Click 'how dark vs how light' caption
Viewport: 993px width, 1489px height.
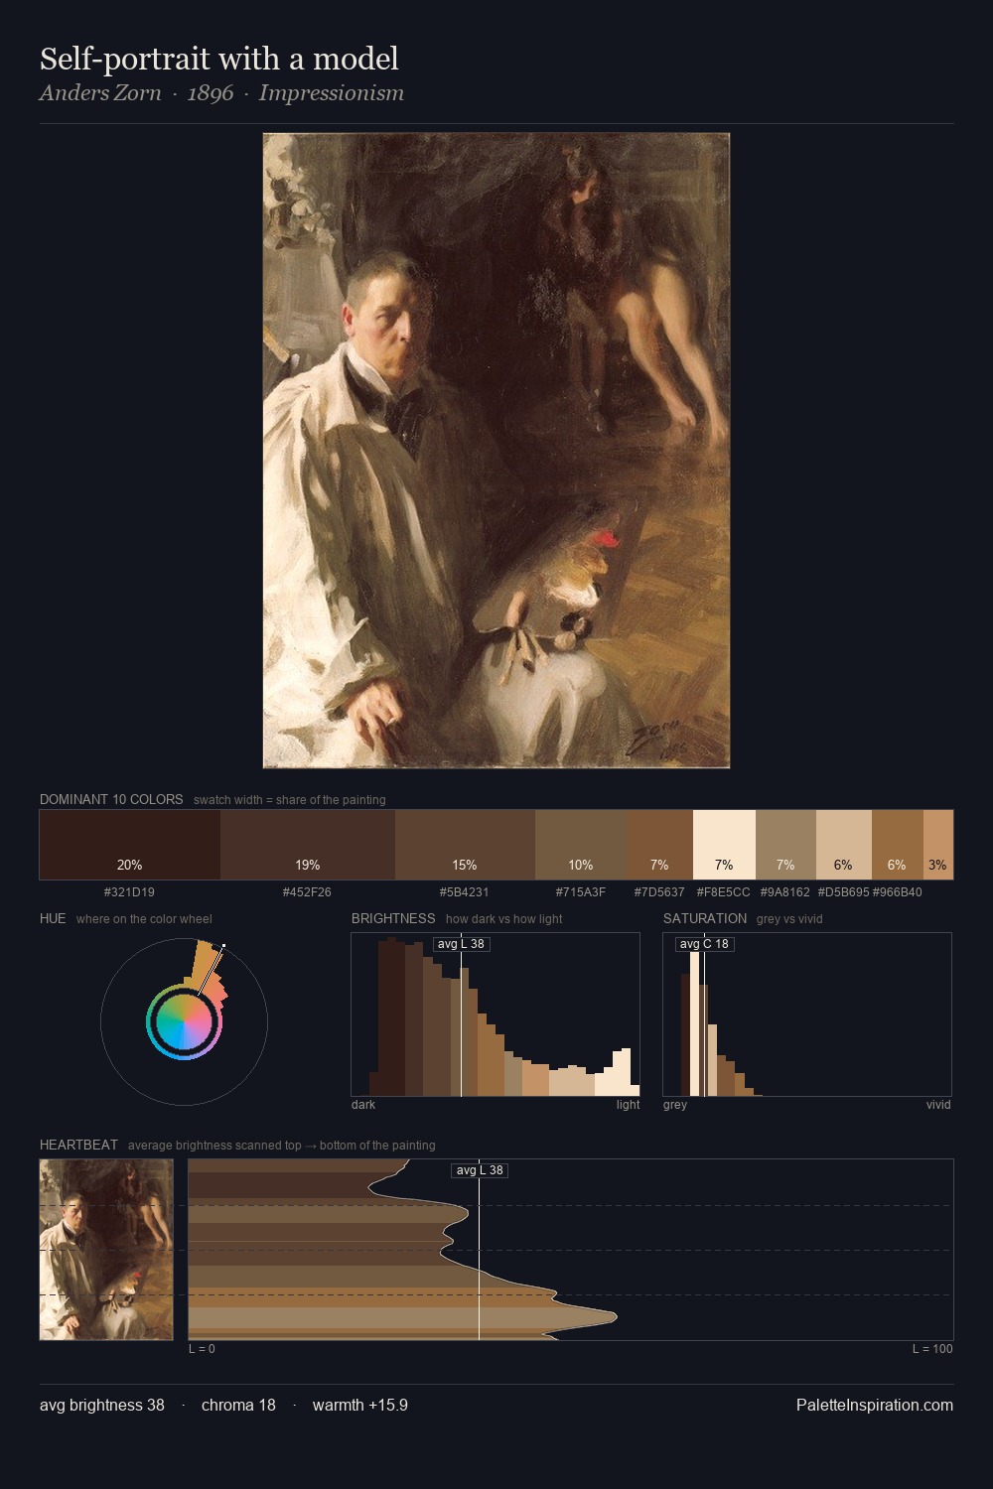503,918
